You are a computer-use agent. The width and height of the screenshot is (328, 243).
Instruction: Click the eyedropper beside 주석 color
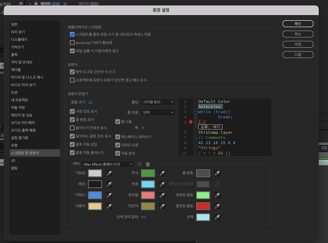(162, 173)
